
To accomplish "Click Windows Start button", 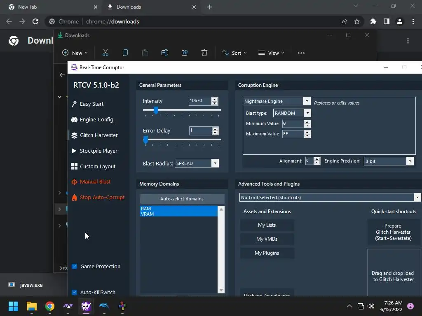I will coord(13,306).
